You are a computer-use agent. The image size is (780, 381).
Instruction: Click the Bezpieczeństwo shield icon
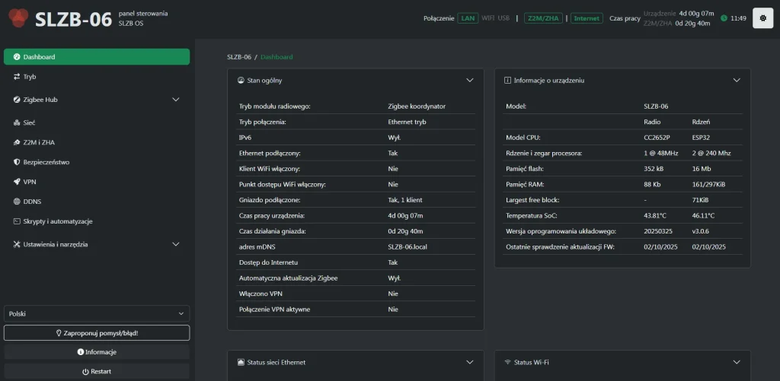tap(17, 162)
